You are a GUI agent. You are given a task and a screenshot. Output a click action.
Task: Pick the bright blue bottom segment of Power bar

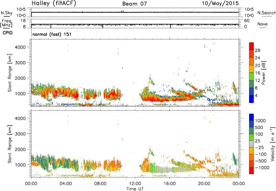click(x=252, y=99)
